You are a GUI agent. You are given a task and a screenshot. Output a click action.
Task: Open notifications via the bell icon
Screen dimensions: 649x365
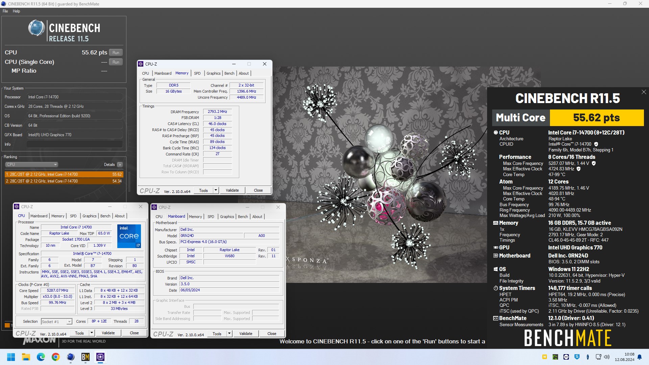pyautogui.click(x=640, y=357)
